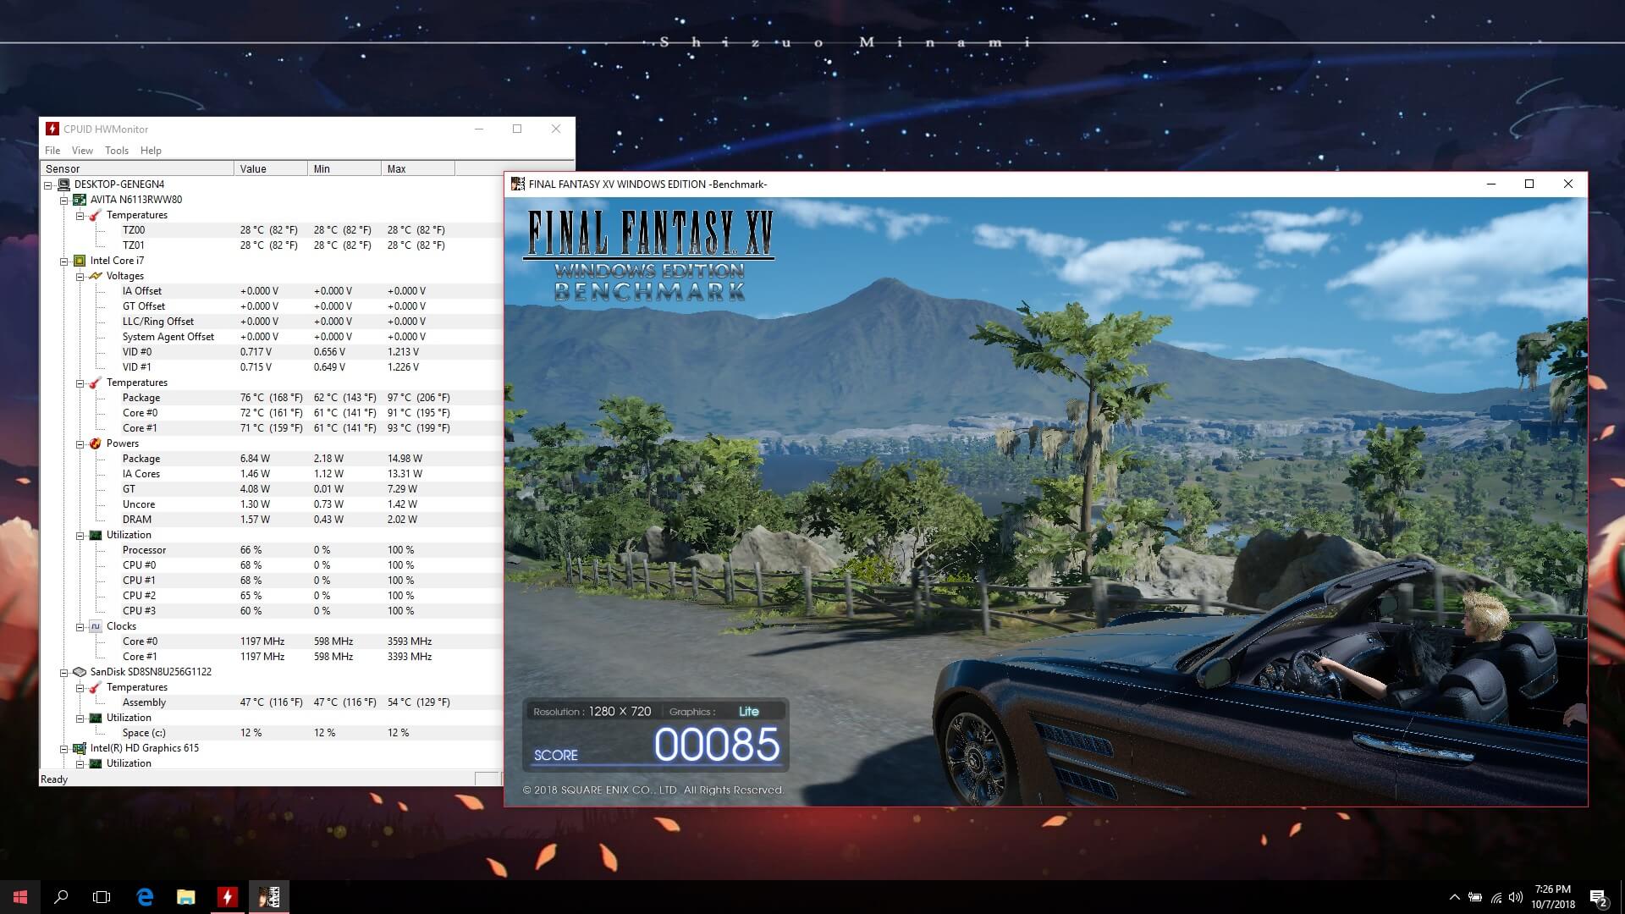The width and height of the screenshot is (1625, 914).
Task: Open the Action Center notifications
Action: click(x=1599, y=897)
